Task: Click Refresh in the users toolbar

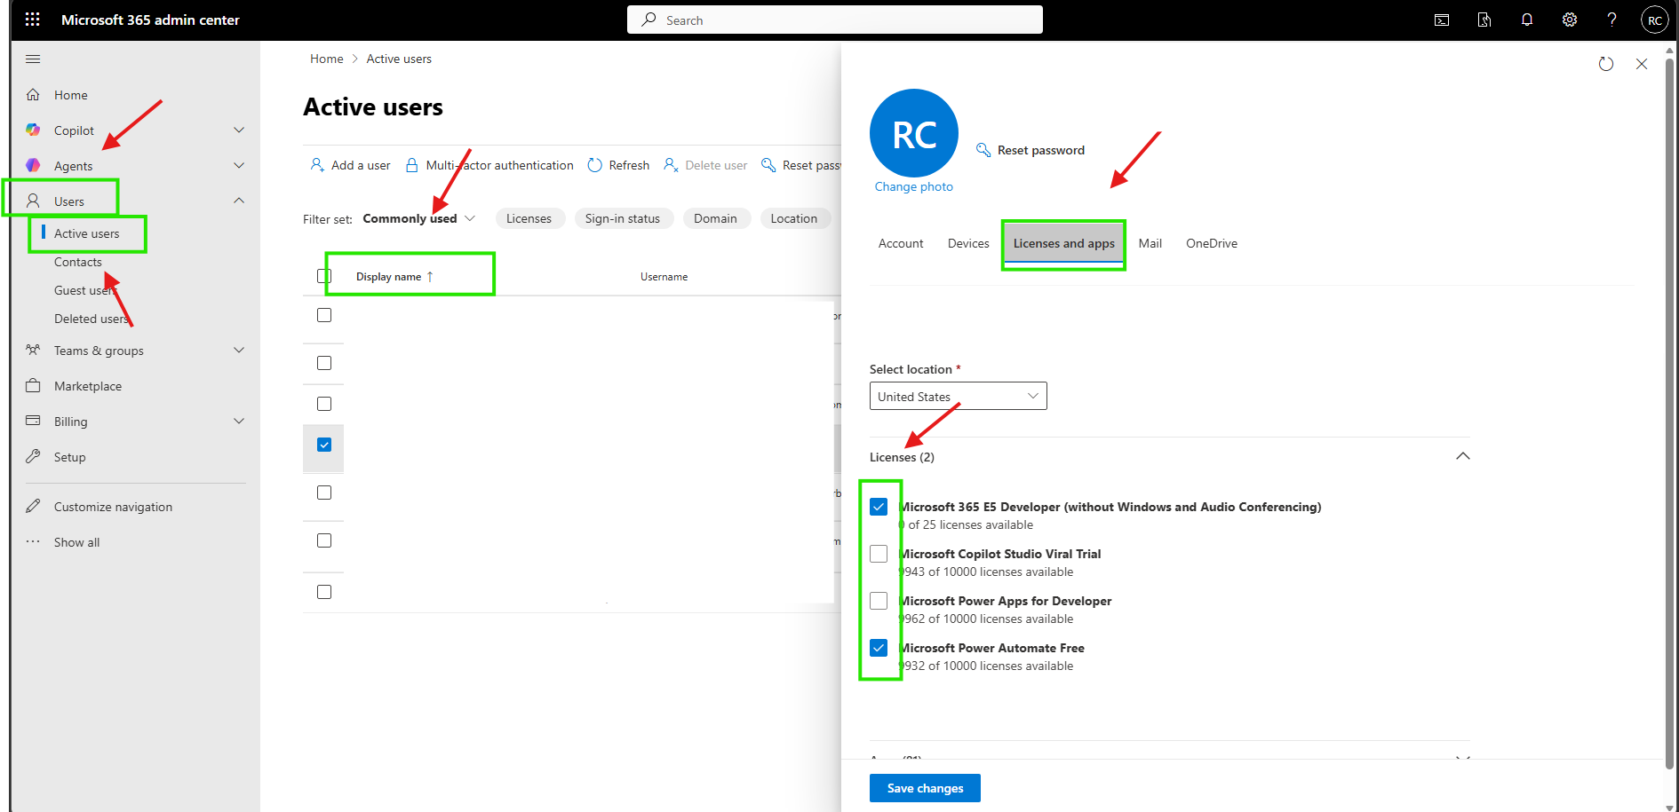Action: [618, 165]
